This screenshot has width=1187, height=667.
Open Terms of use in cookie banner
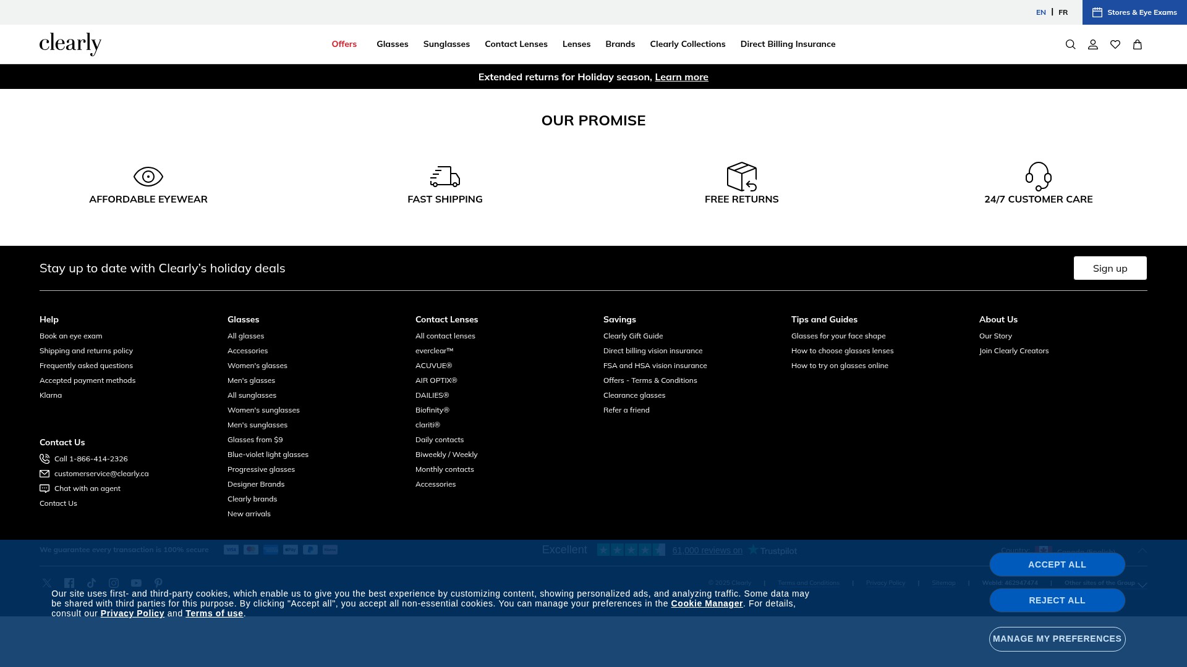click(x=214, y=614)
